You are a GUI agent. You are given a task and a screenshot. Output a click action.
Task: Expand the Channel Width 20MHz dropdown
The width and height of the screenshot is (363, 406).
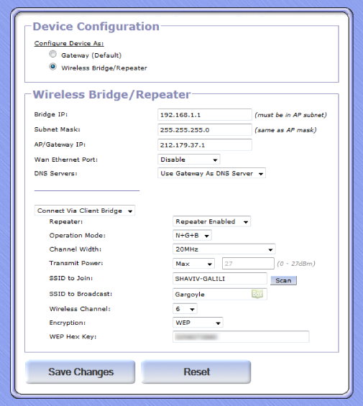(224, 249)
